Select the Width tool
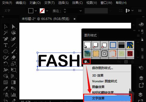 (6, 70)
